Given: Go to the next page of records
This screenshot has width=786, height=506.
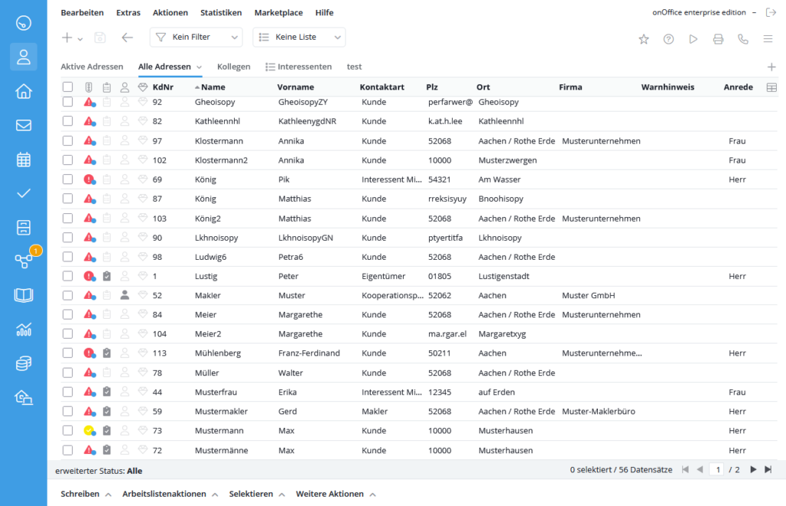Looking at the screenshot, I should pyautogui.click(x=753, y=469).
